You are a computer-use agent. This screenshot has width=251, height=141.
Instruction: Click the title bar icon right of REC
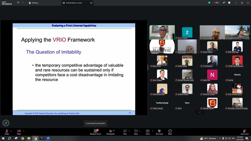click(x=224, y=3)
